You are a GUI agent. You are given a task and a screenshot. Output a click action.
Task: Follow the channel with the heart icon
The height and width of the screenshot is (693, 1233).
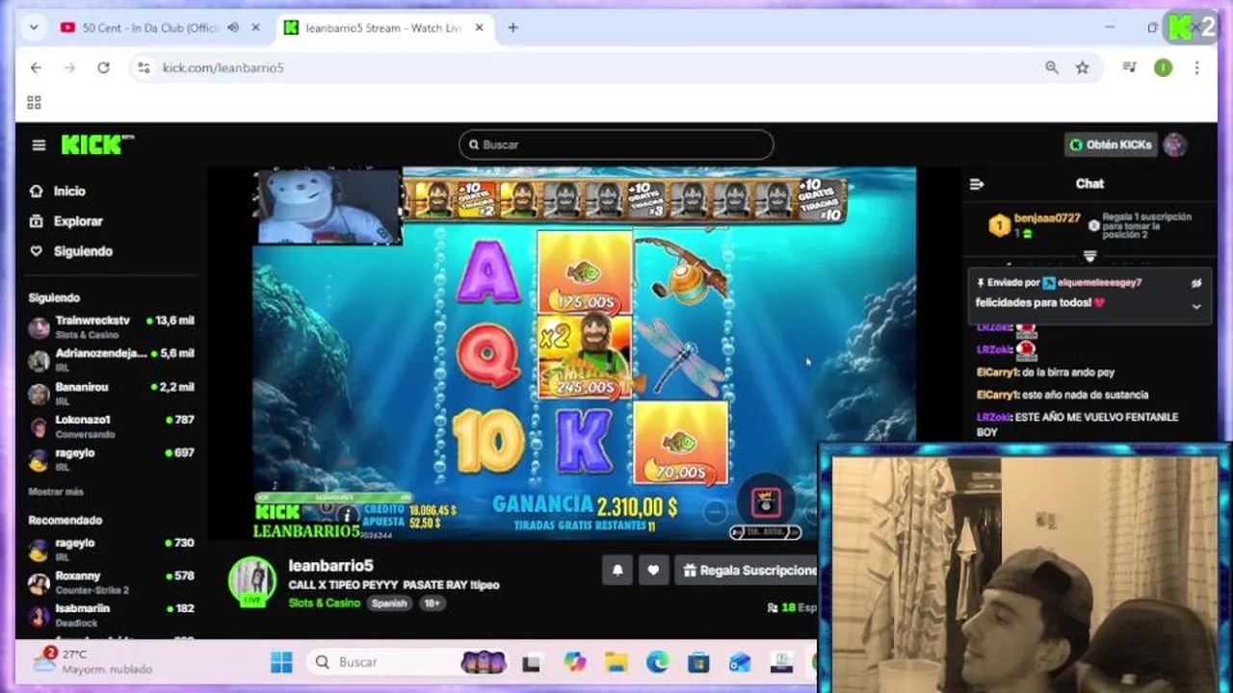[653, 571]
